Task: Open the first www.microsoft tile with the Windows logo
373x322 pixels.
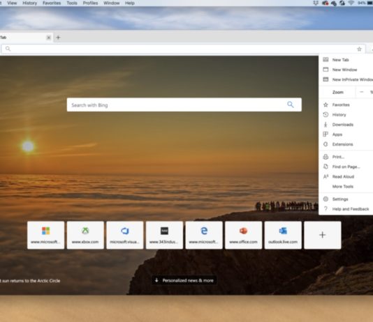Action: point(45,235)
